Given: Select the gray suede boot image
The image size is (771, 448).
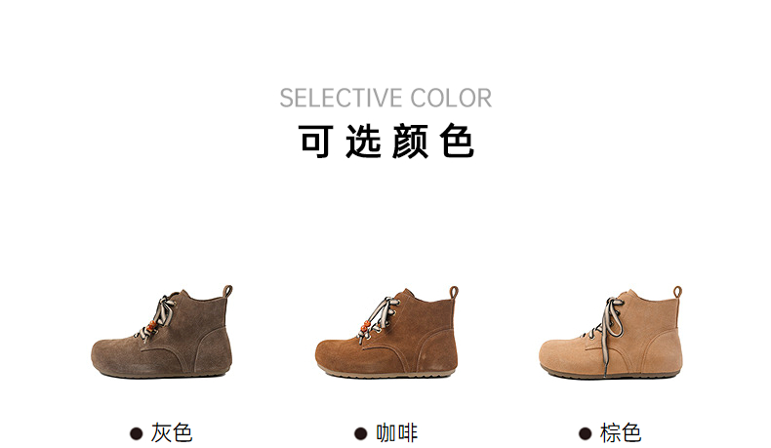Looking at the screenshot, I should pos(162,332).
